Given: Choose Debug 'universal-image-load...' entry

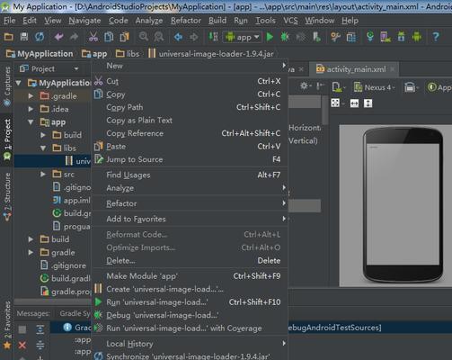Looking at the screenshot, I should 190,315.
